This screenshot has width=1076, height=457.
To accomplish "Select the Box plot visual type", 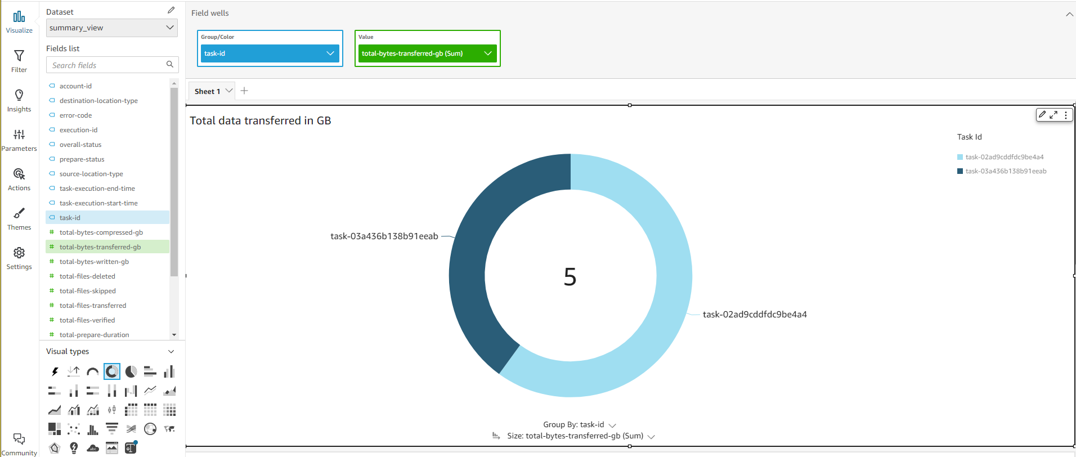I will tap(112, 410).
